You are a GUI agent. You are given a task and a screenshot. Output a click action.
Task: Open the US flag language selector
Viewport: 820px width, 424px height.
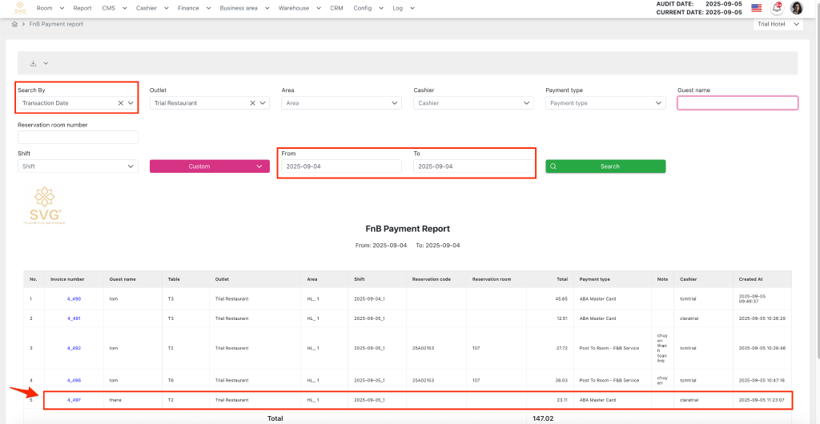coord(756,8)
